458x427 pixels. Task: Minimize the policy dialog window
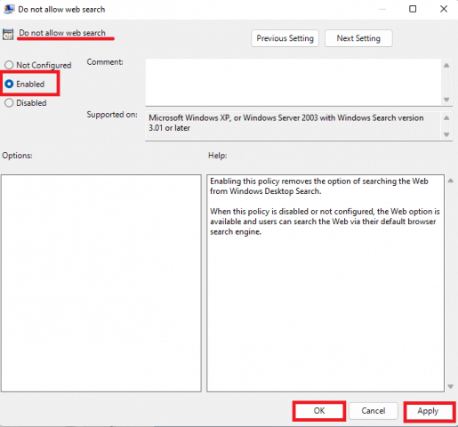click(382, 9)
